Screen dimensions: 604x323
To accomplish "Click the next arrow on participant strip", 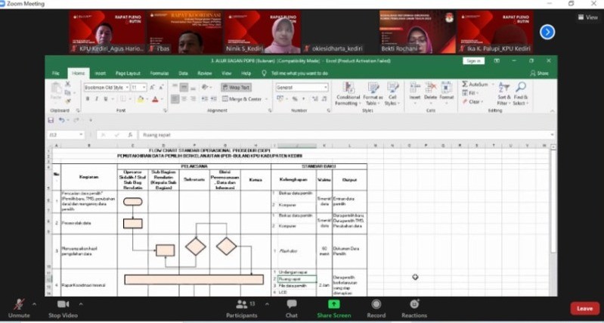I will coord(547,32).
